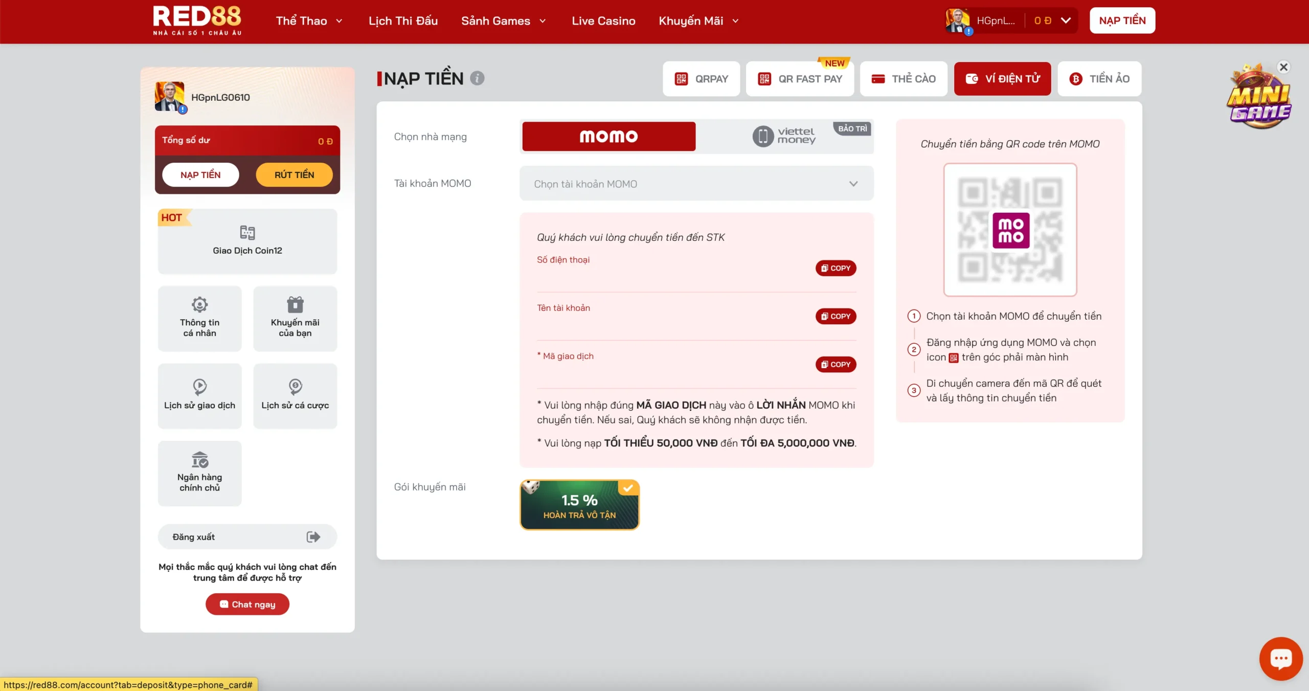The height and width of the screenshot is (691, 1309).
Task: Open Ngân hàng chính chủ tile
Action: tap(199, 473)
